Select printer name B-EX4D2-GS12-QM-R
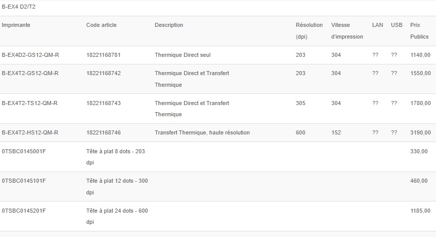Screen dimensions: 436x237 tap(30, 55)
